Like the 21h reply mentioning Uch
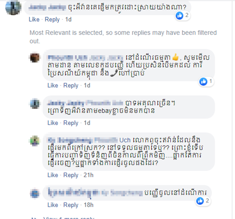235x219 pixels. [x=53, y=175]
